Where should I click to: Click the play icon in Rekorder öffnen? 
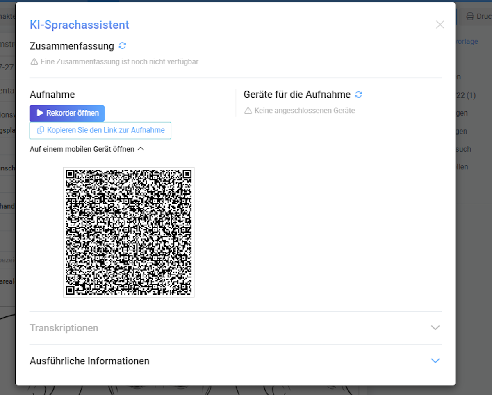pyautogui.click(x=40, y=113)
